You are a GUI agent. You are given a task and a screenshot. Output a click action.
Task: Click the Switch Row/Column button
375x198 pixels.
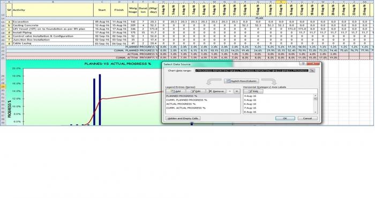pos(241,81)
